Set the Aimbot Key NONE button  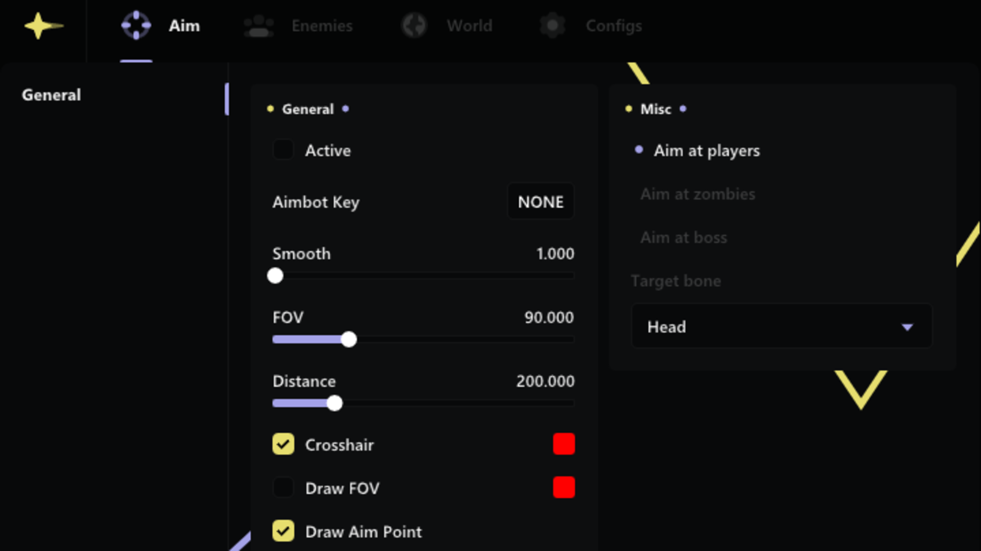pyautogui.click(x=541, y=202)
